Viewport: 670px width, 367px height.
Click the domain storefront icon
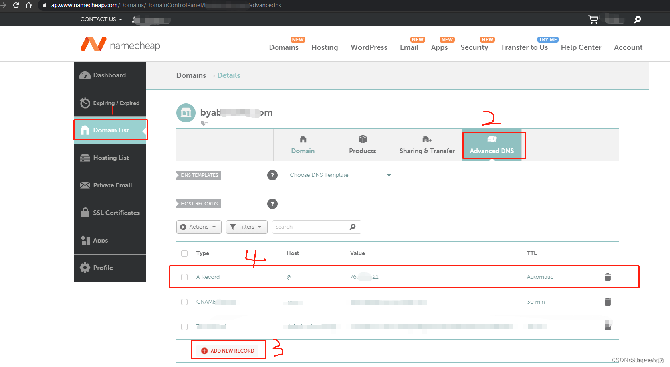186,113
